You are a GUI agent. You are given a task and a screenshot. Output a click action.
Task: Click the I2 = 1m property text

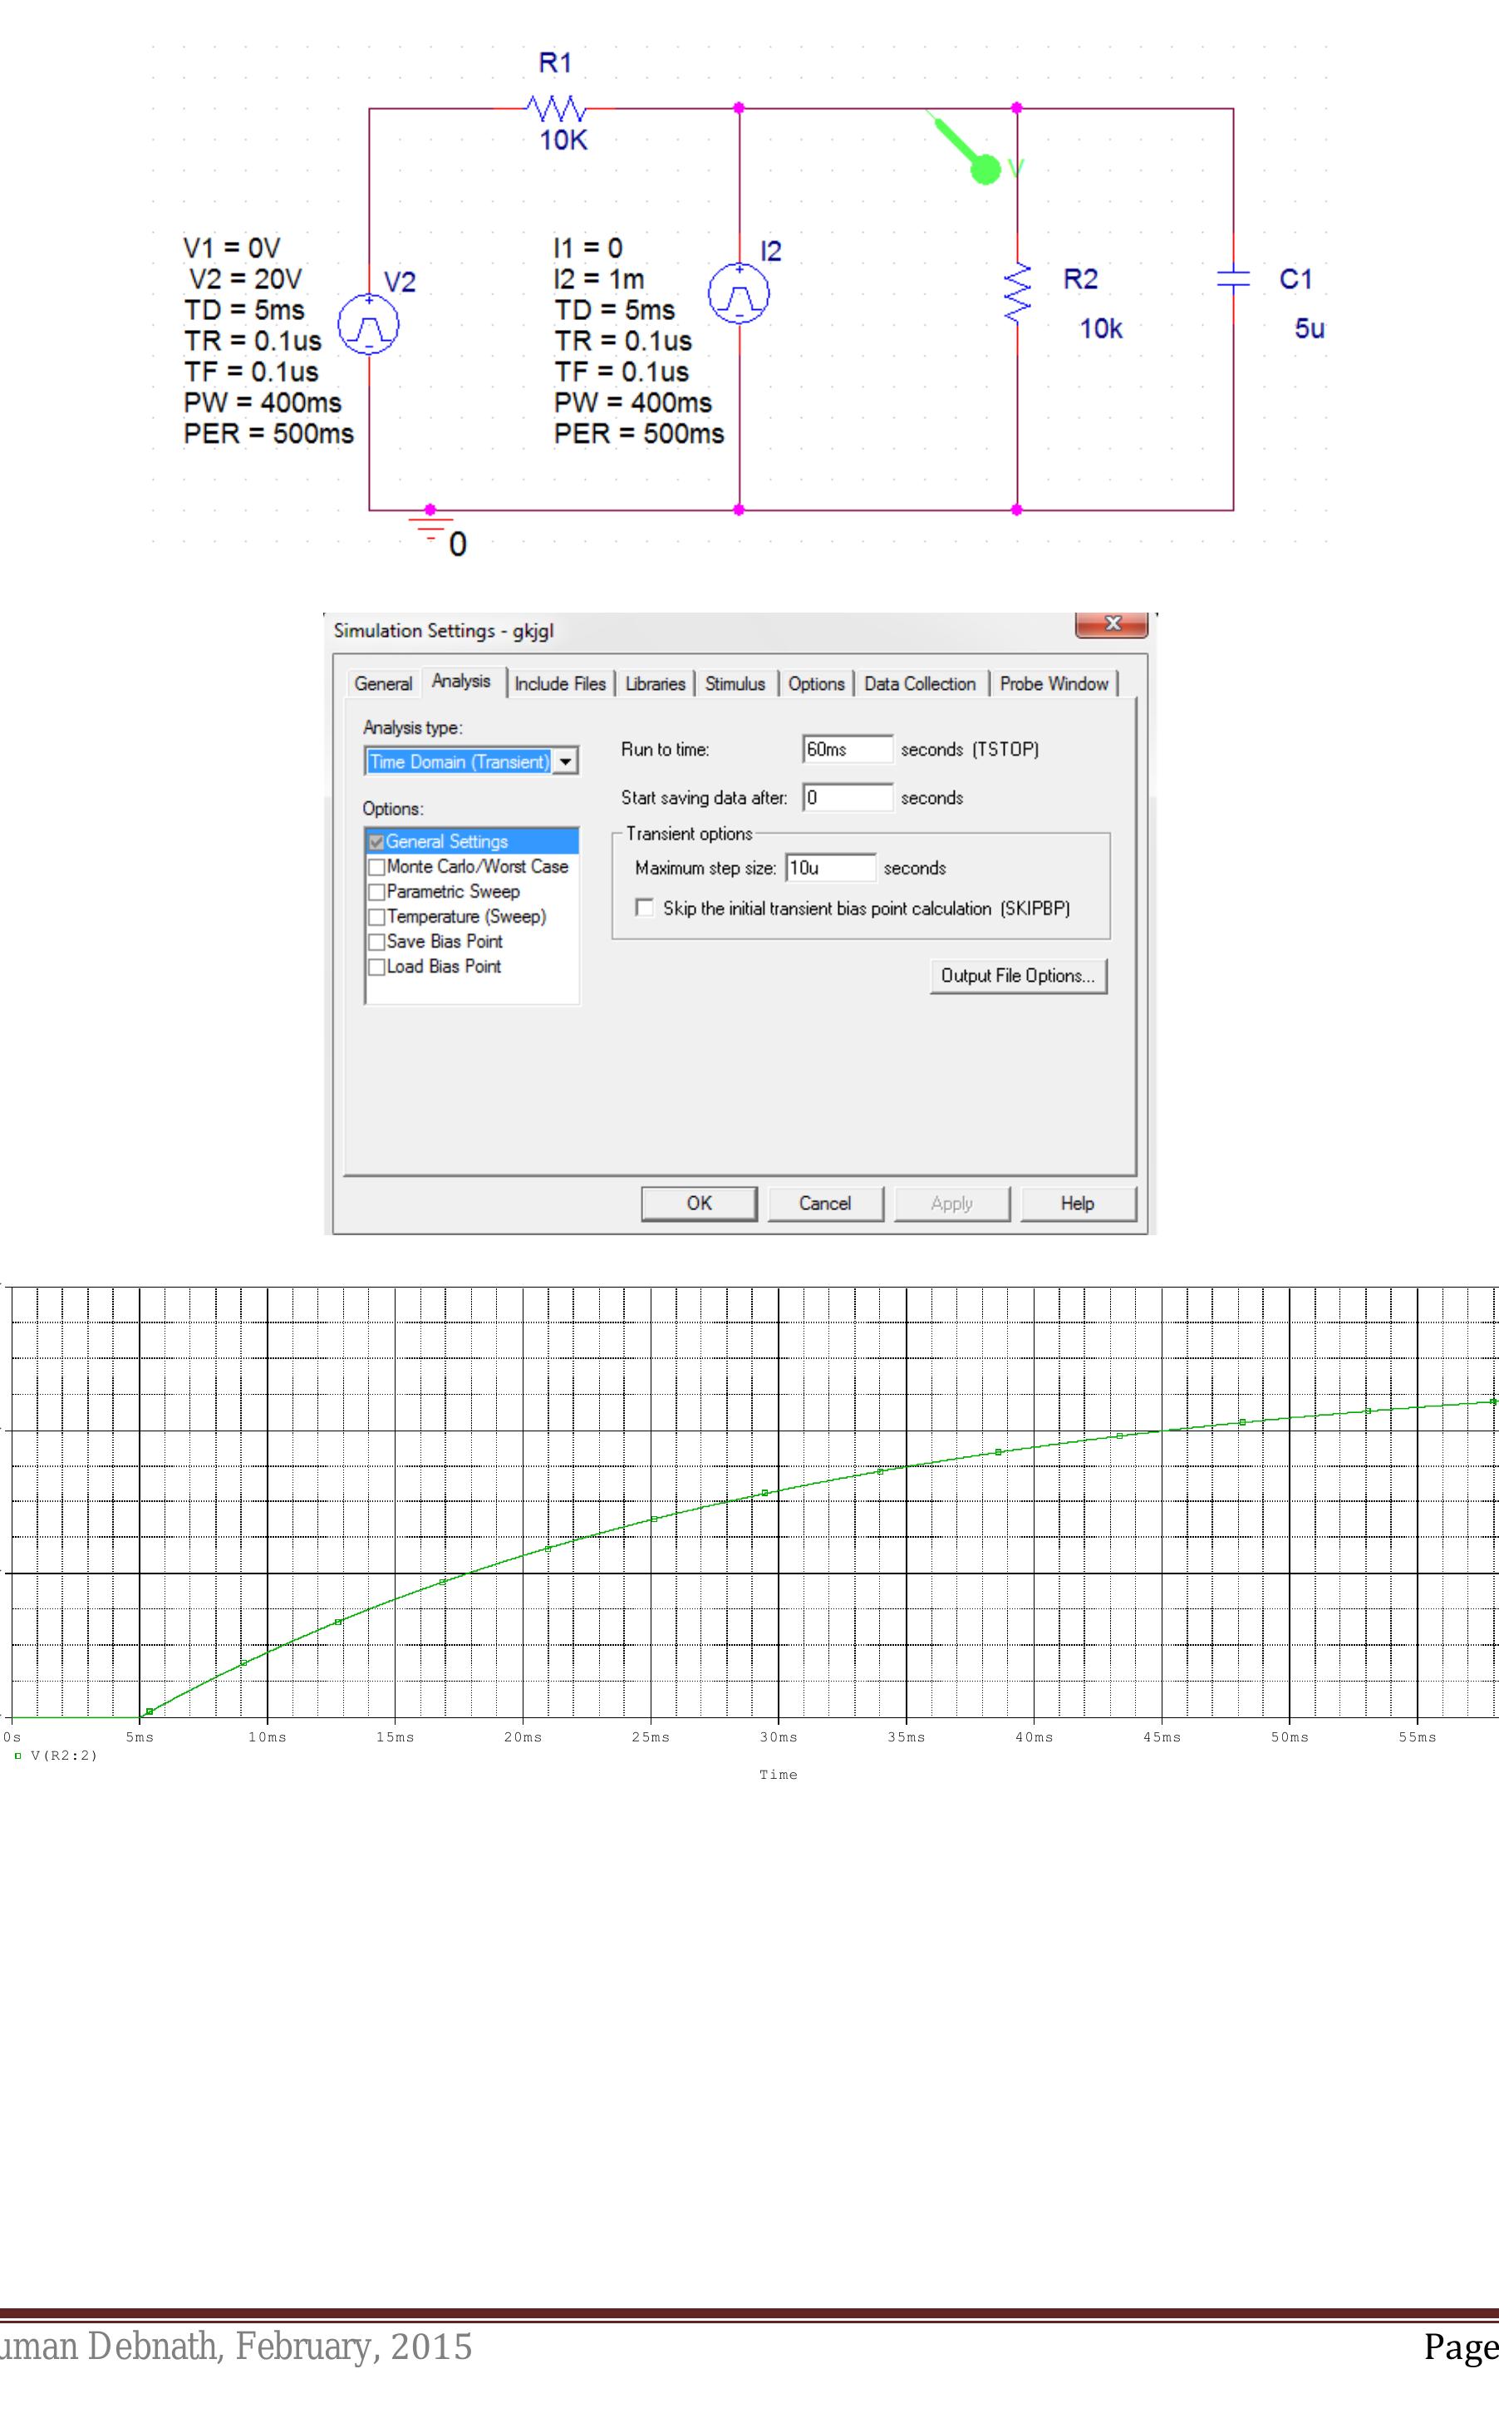[x=599, y=278]
